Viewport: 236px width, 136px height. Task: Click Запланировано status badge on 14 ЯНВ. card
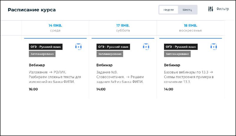pos(42,54)
